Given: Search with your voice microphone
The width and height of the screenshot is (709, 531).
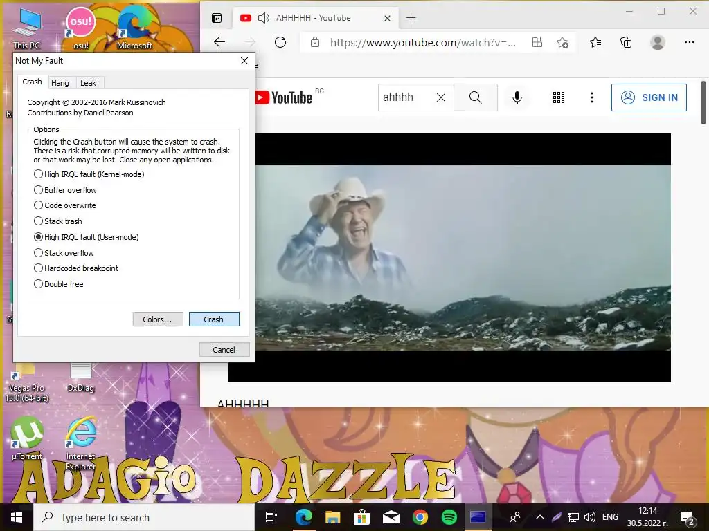Looking at the screenshot, I should 517,97.
